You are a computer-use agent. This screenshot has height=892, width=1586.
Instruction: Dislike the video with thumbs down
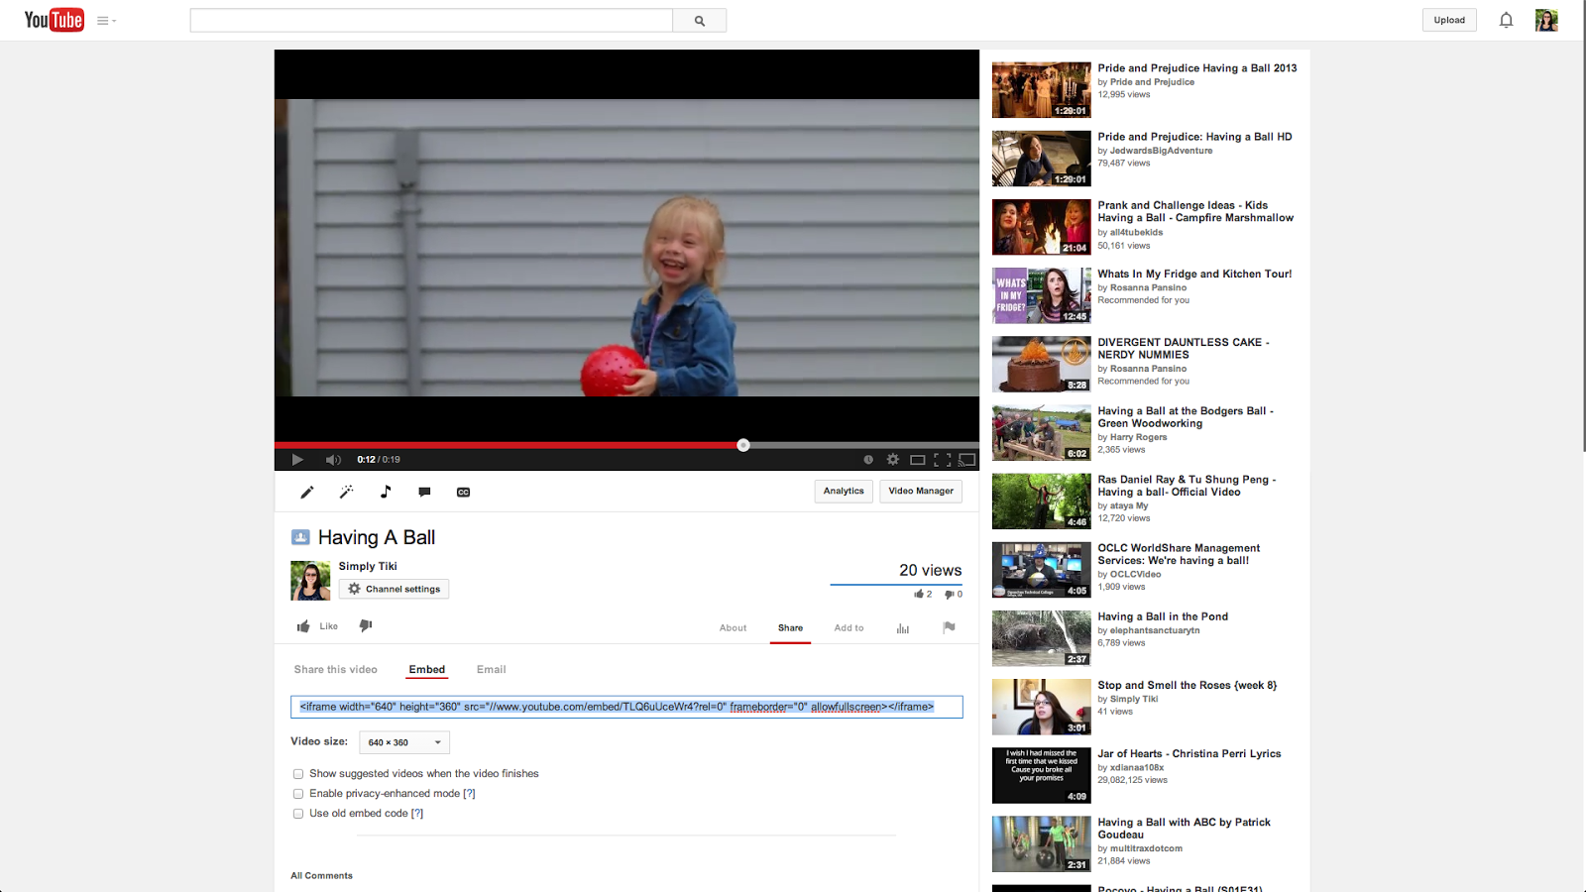coord(366,625)
